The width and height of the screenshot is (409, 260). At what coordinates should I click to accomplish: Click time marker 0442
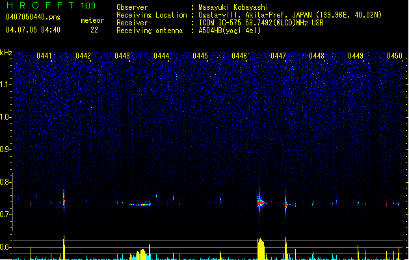83,56
